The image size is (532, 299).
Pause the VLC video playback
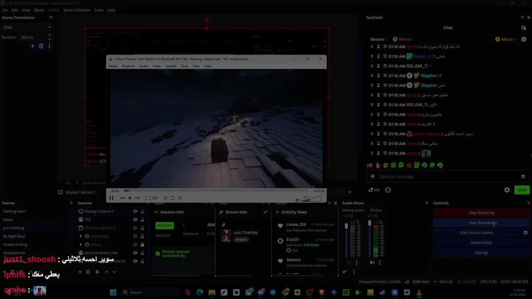[x=111, y=198]
